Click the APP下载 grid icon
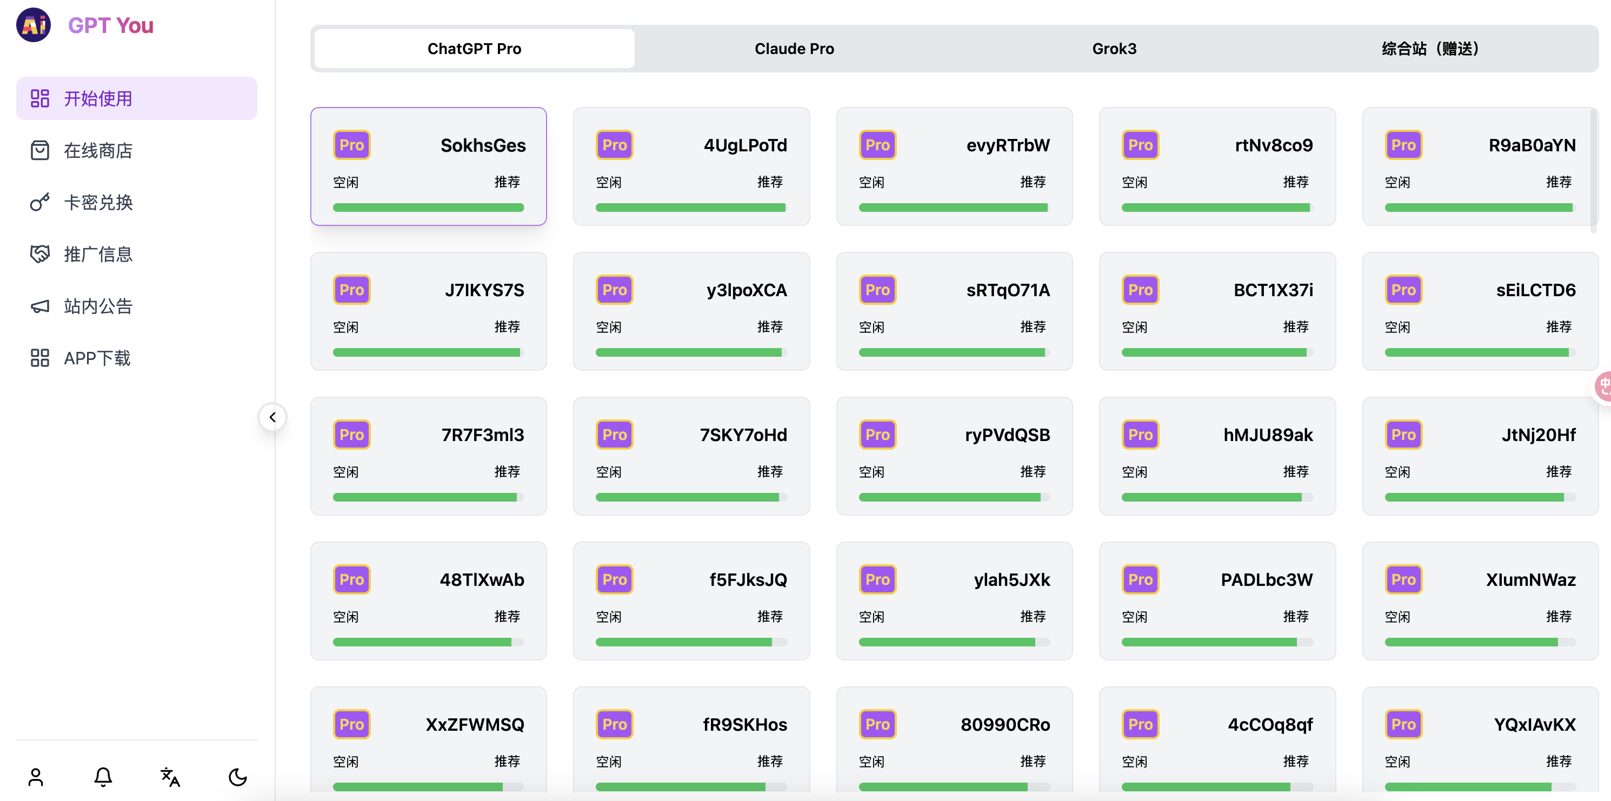 (x=40, y=358)
